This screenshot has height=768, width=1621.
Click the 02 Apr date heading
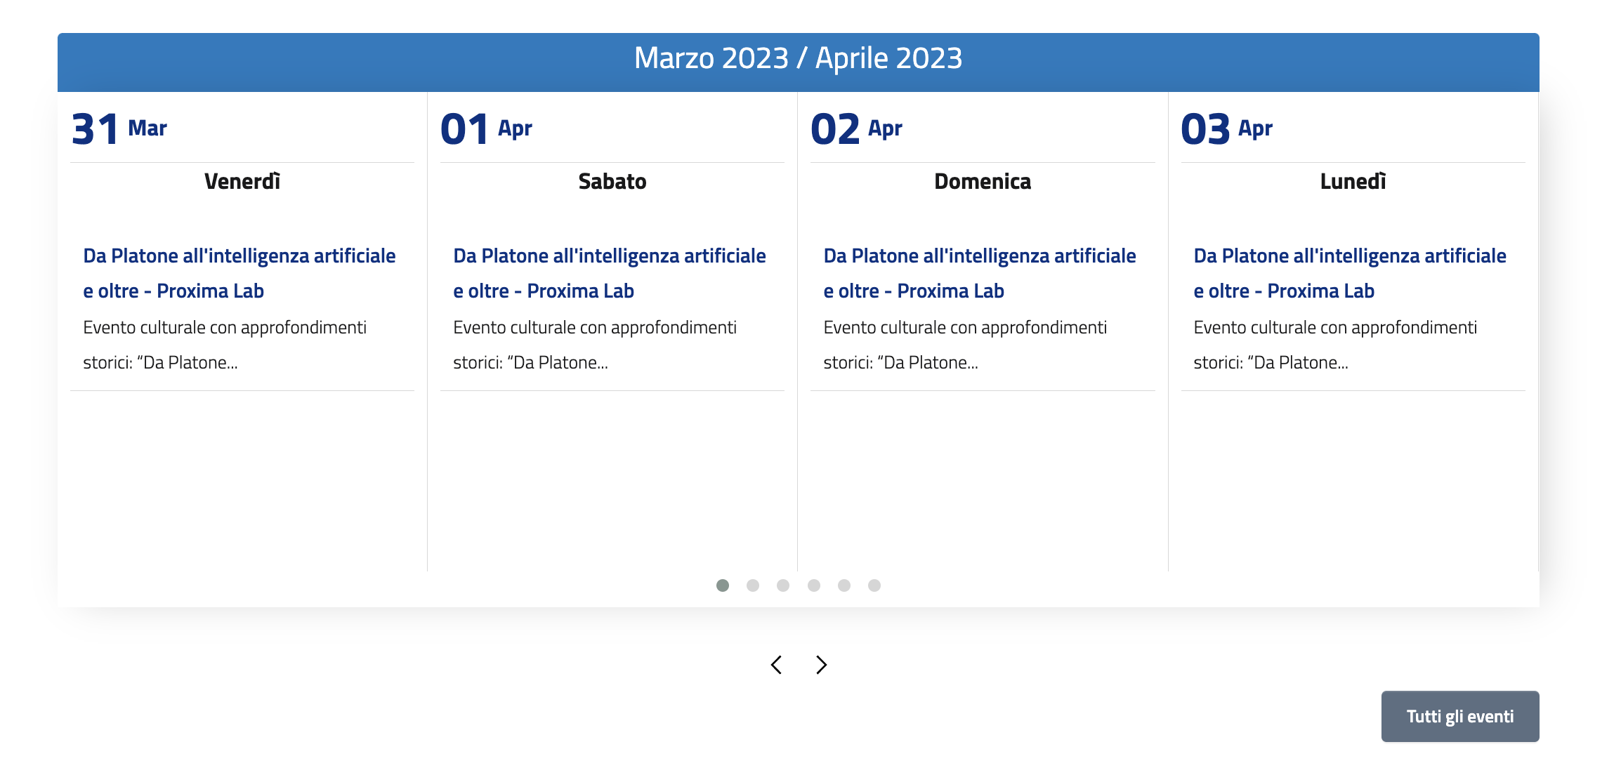pos(856,129)
